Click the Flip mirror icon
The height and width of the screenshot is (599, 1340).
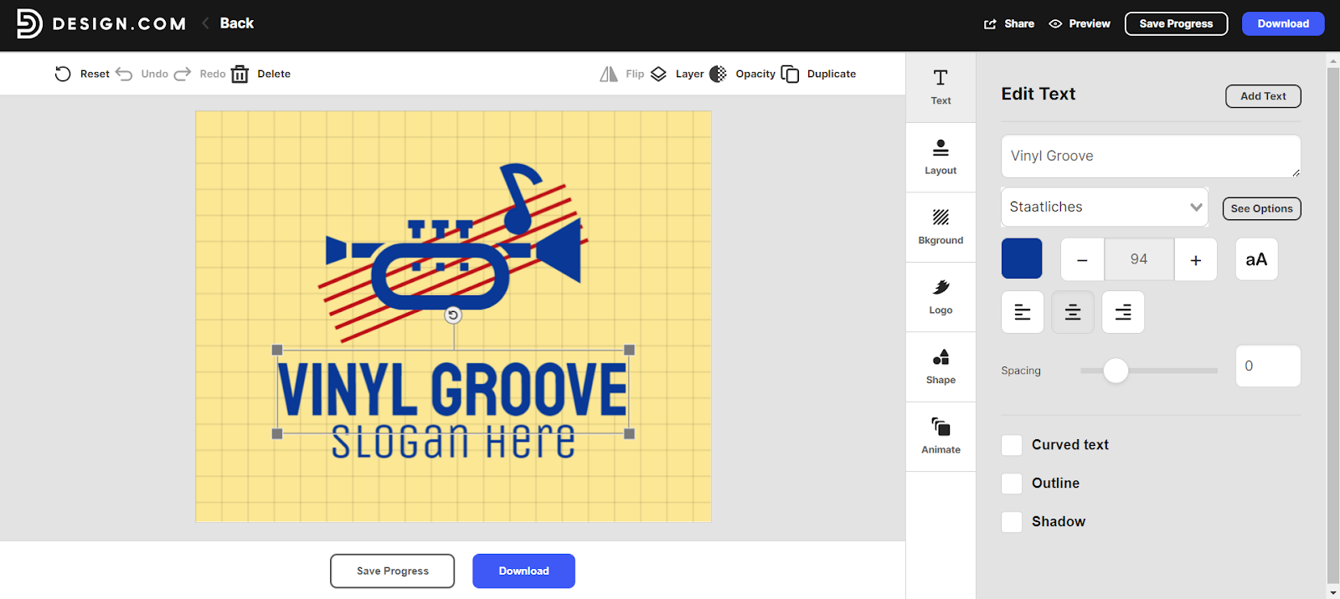pyautogui.click(x=609, y=74)
